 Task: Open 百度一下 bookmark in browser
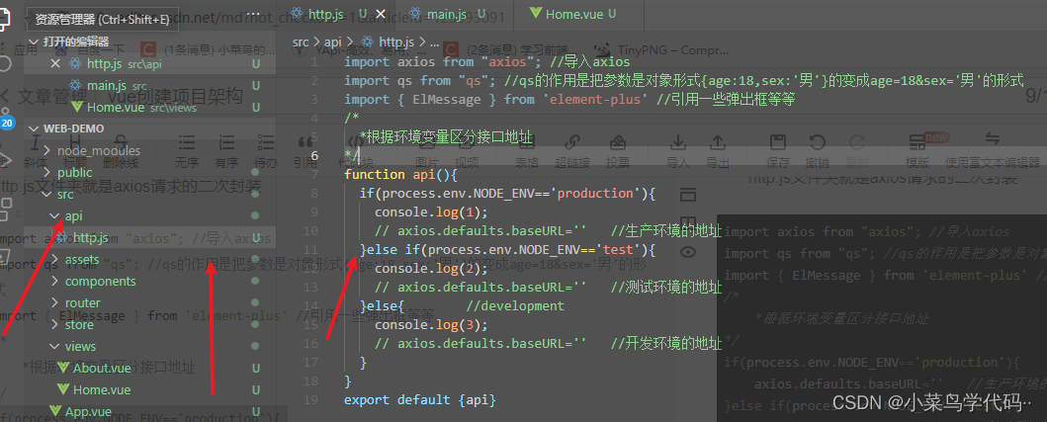[88, 49]
